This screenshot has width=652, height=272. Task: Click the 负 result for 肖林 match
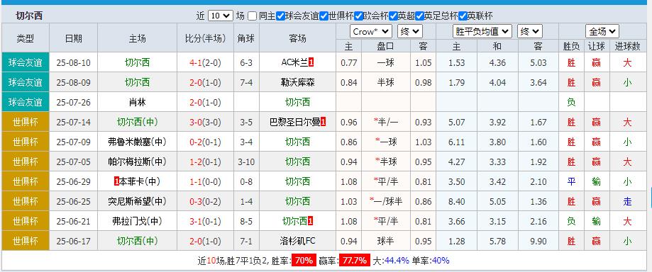571,102
